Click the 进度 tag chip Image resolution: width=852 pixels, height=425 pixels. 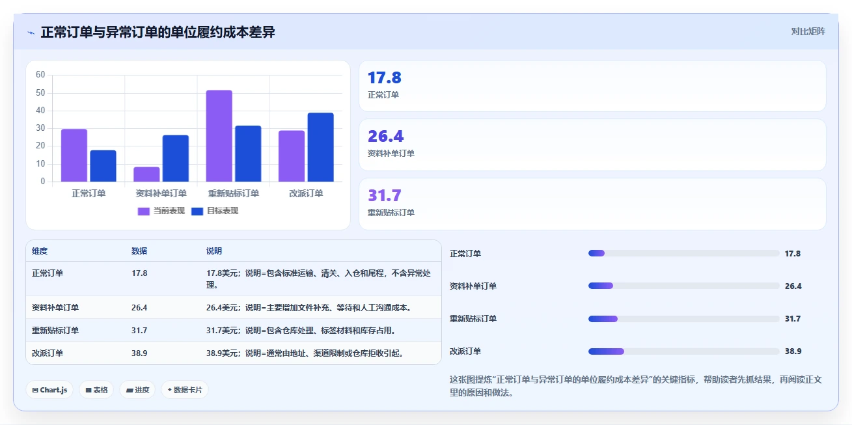(137, 390)
